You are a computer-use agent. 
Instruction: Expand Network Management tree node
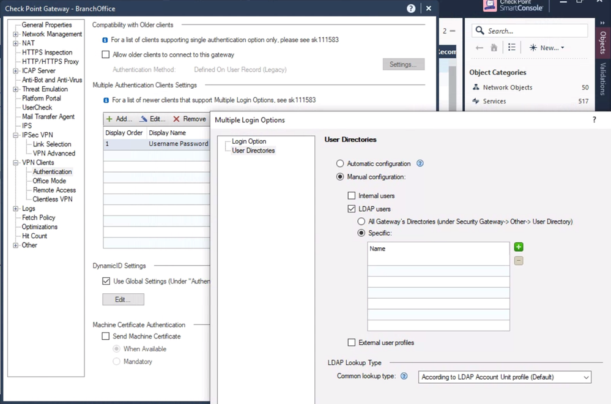[x=15, y=34]
